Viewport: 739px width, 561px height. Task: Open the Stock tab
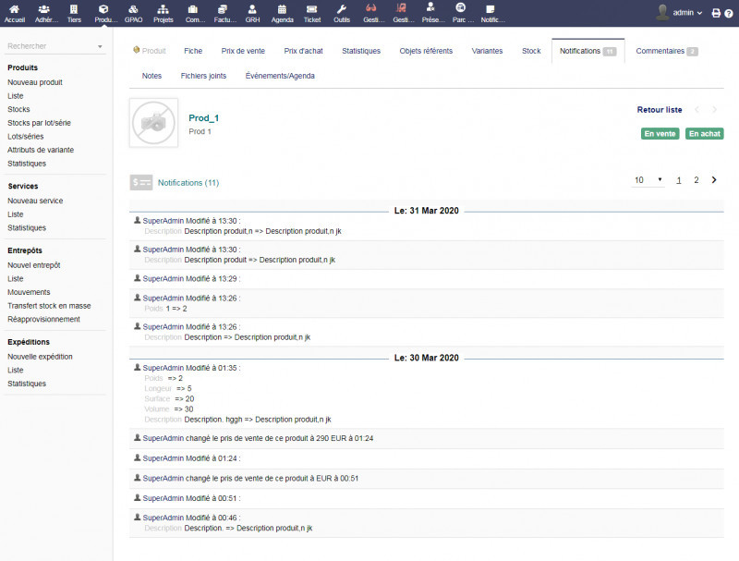tap(531, 51)
